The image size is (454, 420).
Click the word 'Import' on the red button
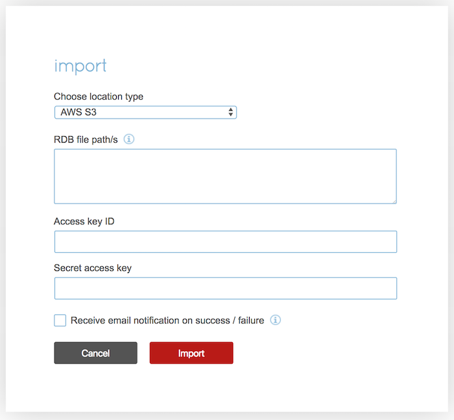[191, 353]
